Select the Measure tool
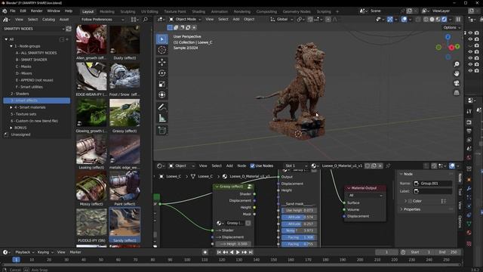 tap(162, 118)
